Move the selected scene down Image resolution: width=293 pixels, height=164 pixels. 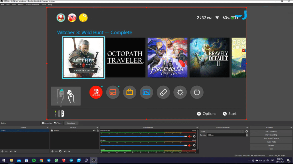pos(15,151)
